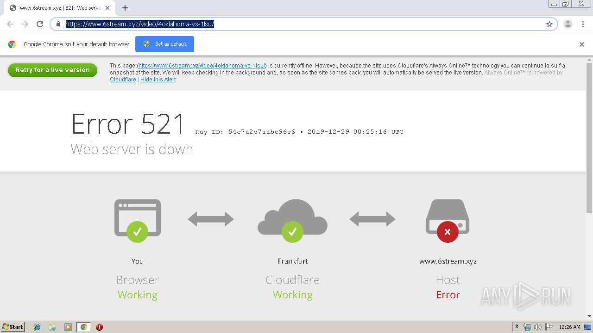Open the Chrome profile avatar
The height and width of the screenshot is (333, 593).
pos(568,24)
